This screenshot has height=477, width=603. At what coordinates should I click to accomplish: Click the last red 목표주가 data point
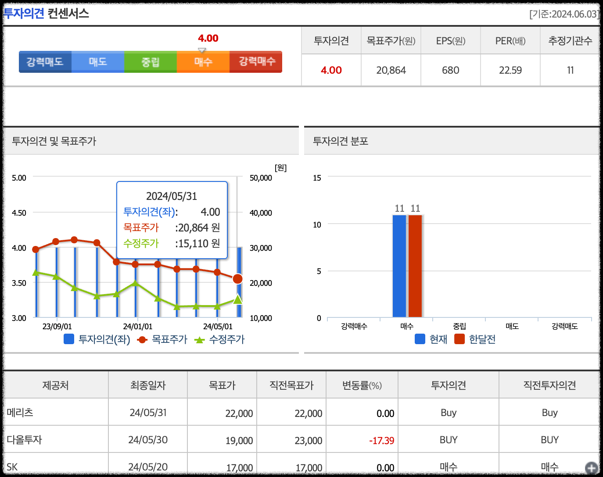click(237, 278)
